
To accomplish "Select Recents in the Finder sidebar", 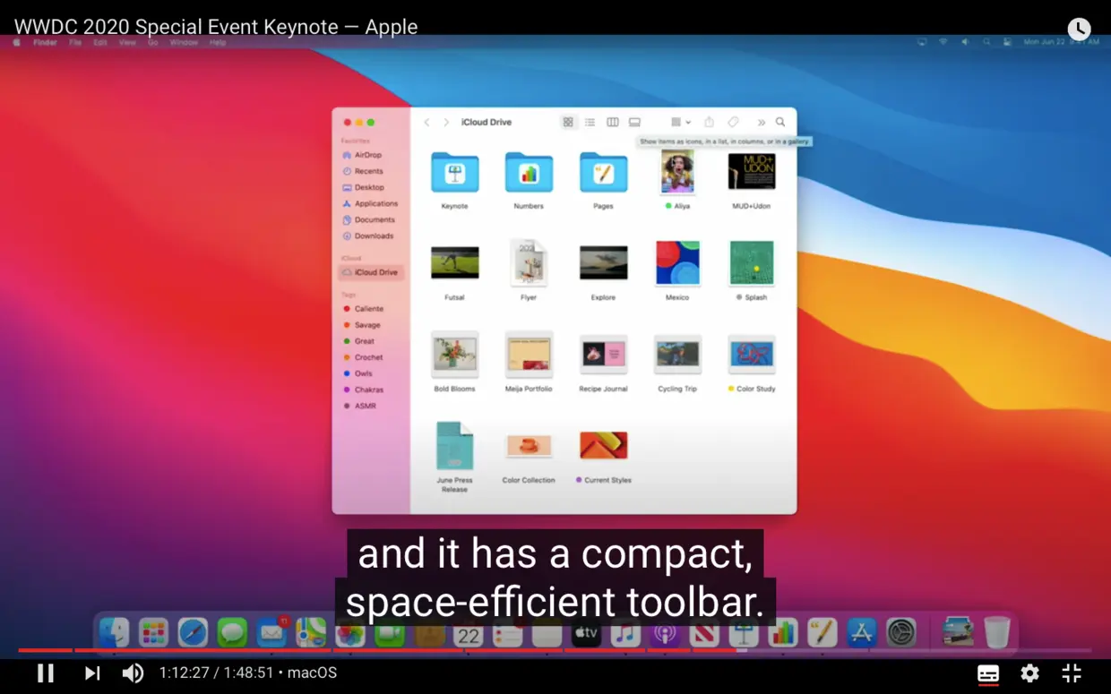I will pyautogui.click(x=363, y=171).
